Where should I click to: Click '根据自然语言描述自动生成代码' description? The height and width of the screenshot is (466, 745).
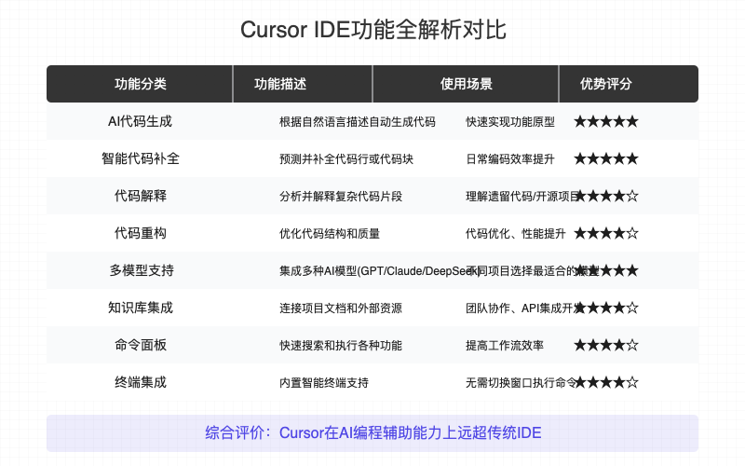point(358,122)
